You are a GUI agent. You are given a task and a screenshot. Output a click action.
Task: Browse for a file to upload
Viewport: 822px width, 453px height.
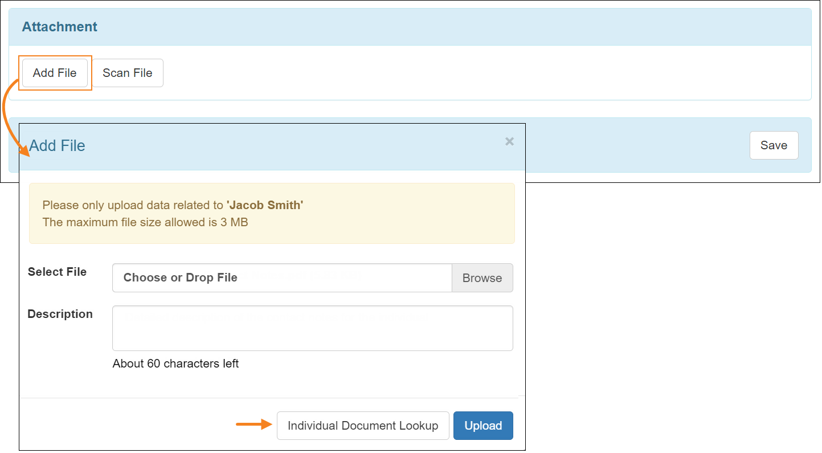pos(482,277)
